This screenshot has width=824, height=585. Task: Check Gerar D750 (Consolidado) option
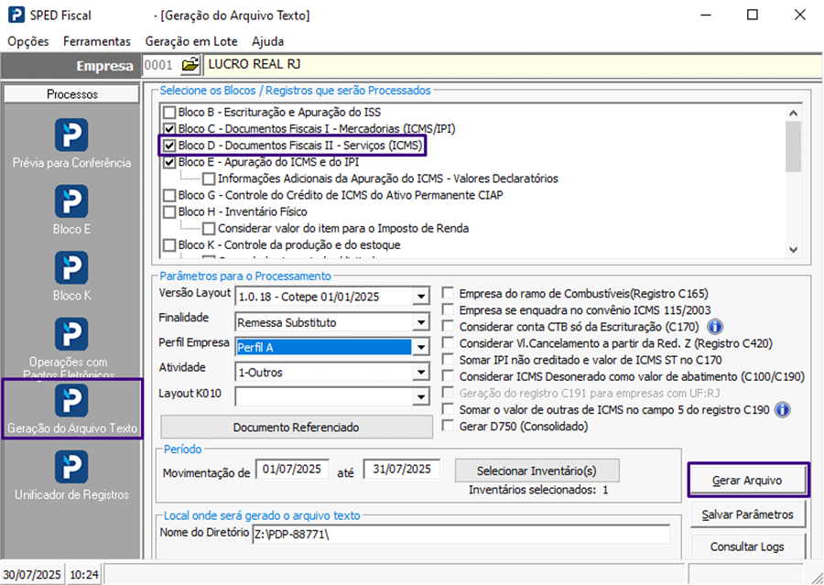pos(449,426)
